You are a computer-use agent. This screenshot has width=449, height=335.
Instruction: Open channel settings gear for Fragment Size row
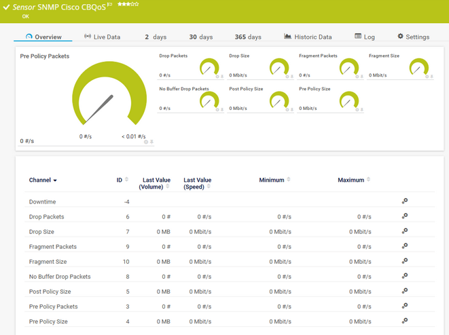(405, 260)
